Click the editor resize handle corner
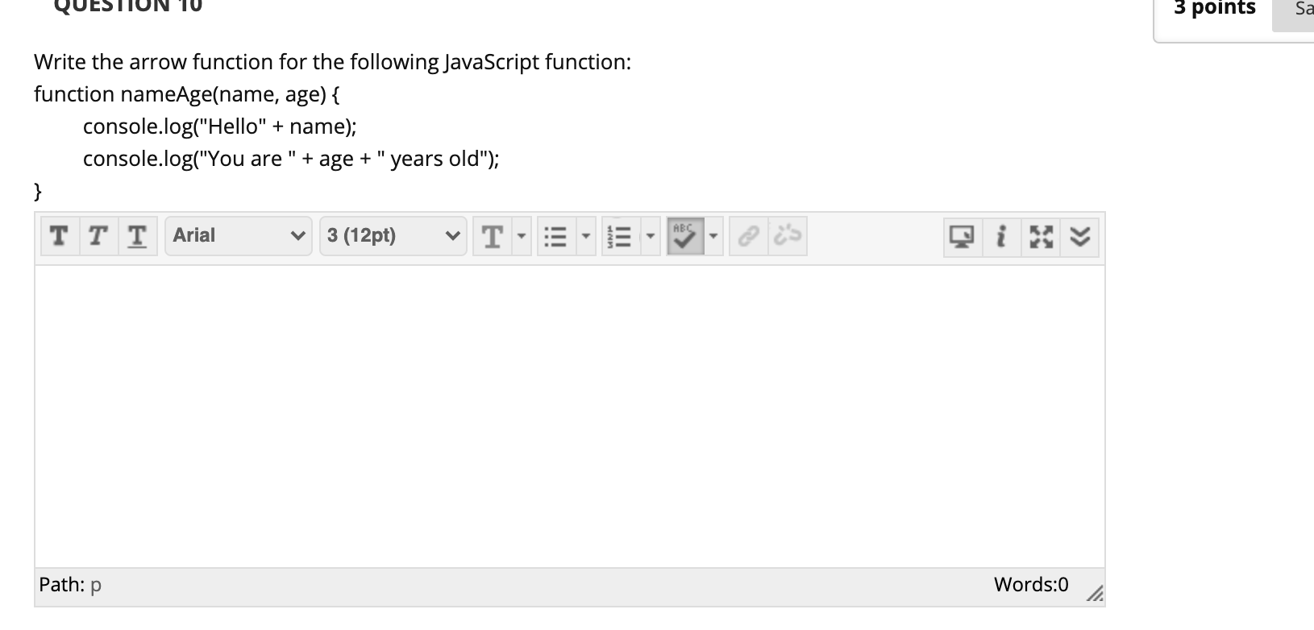The width and height of the screenshot is (1314, 630). coord(1093,595)
